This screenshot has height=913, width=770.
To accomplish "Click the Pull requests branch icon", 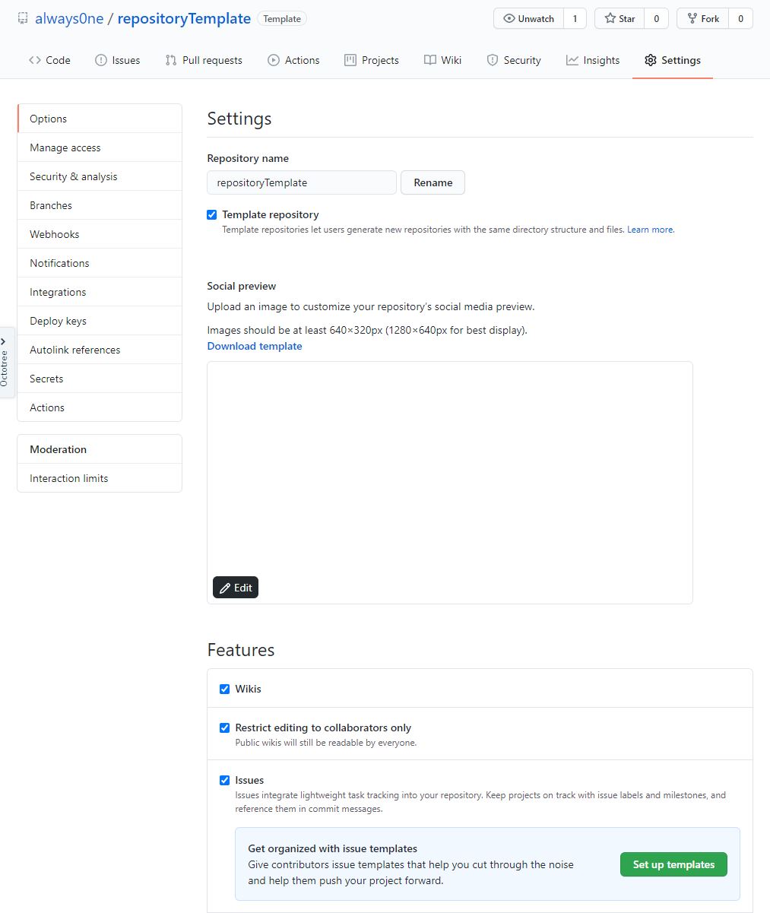I will (x=171, y=60).
